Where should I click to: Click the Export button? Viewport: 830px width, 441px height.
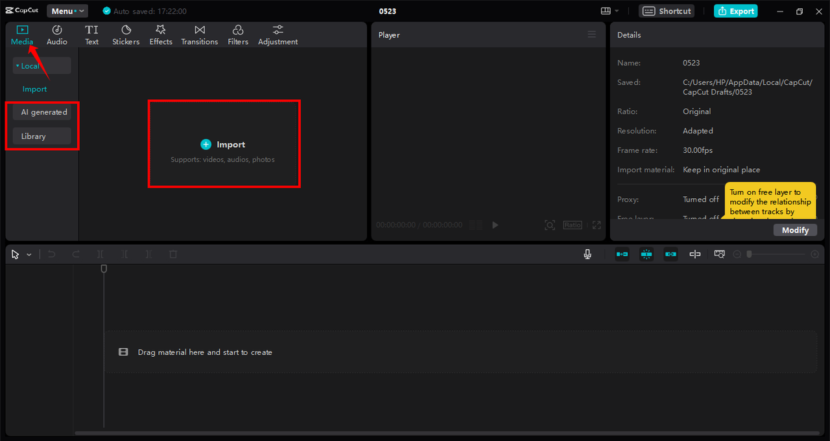tap(736, 11)
